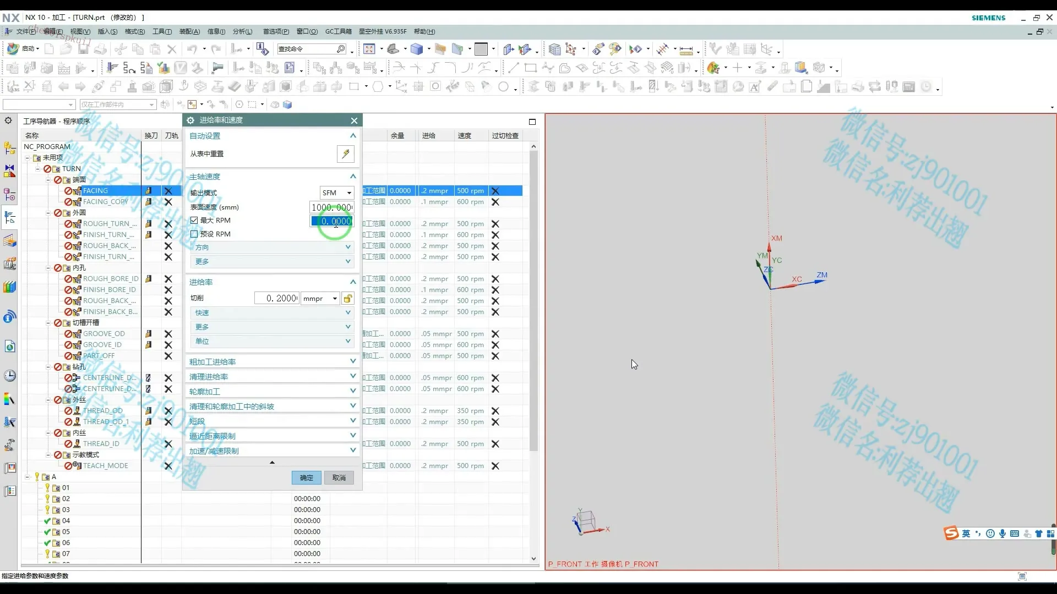
Task: Click the settings gear in navigator header
Action: tap(8, 120)
